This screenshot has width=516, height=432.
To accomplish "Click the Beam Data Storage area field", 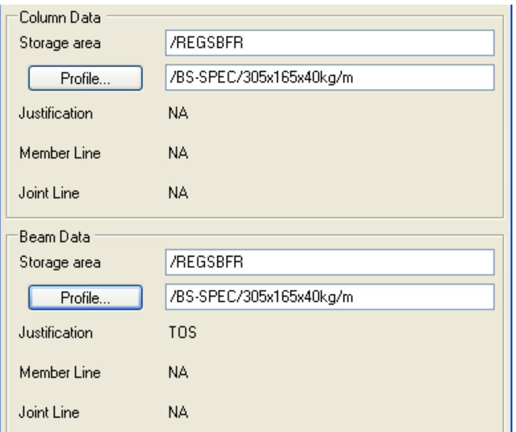I will point(327,263).
